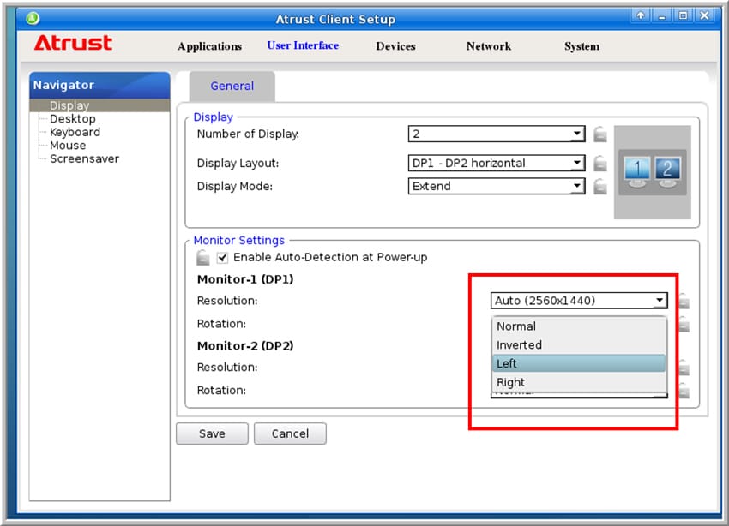Click the lock icon beside Number of Display
Screen dimensions: 729x526
tap(600, 134)
